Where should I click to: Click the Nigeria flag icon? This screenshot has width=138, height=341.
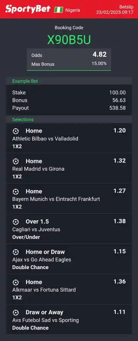click(x=59, y=10)
